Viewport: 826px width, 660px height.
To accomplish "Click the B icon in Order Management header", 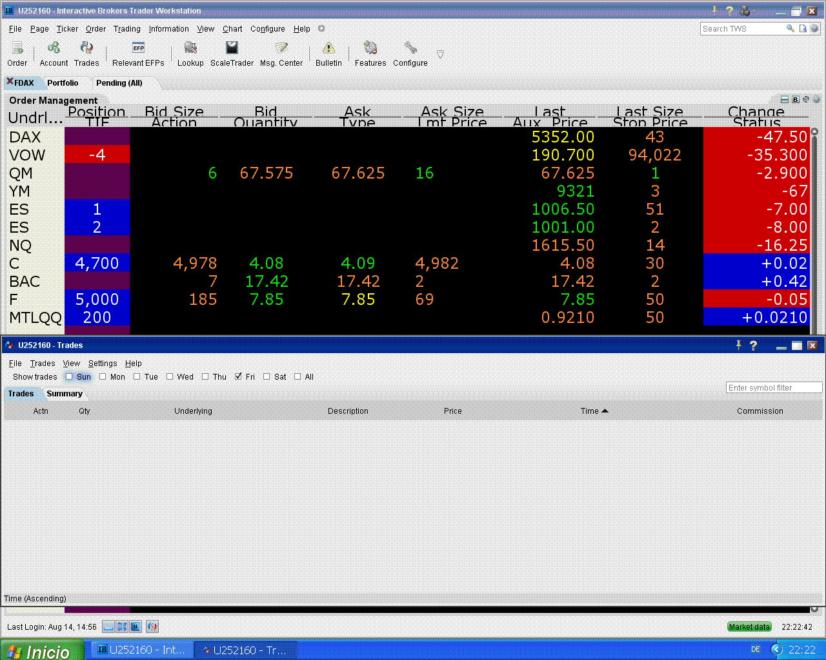I will [x=796, y=99].
